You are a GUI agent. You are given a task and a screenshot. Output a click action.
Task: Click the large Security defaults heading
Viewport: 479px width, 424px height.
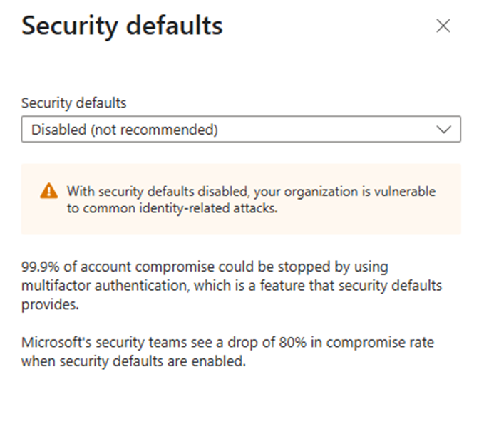coord(122,26)
